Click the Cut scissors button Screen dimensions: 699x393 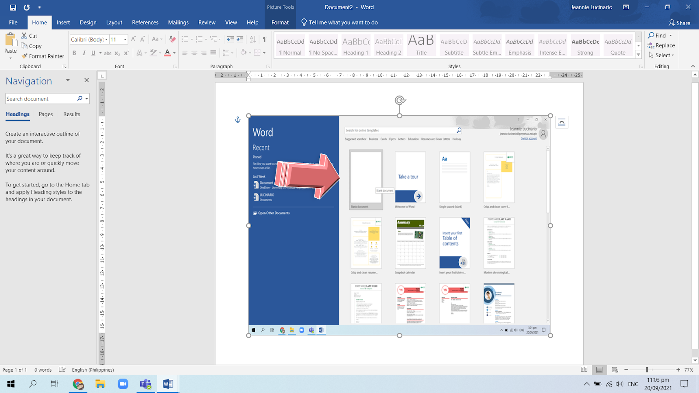(x=29, y=36)
